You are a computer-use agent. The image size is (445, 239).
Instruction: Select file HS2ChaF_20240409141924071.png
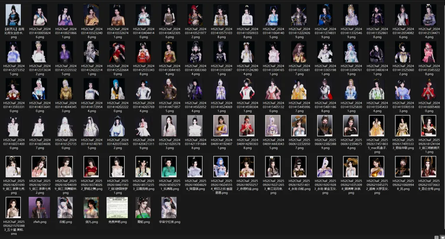click(221, 126)
